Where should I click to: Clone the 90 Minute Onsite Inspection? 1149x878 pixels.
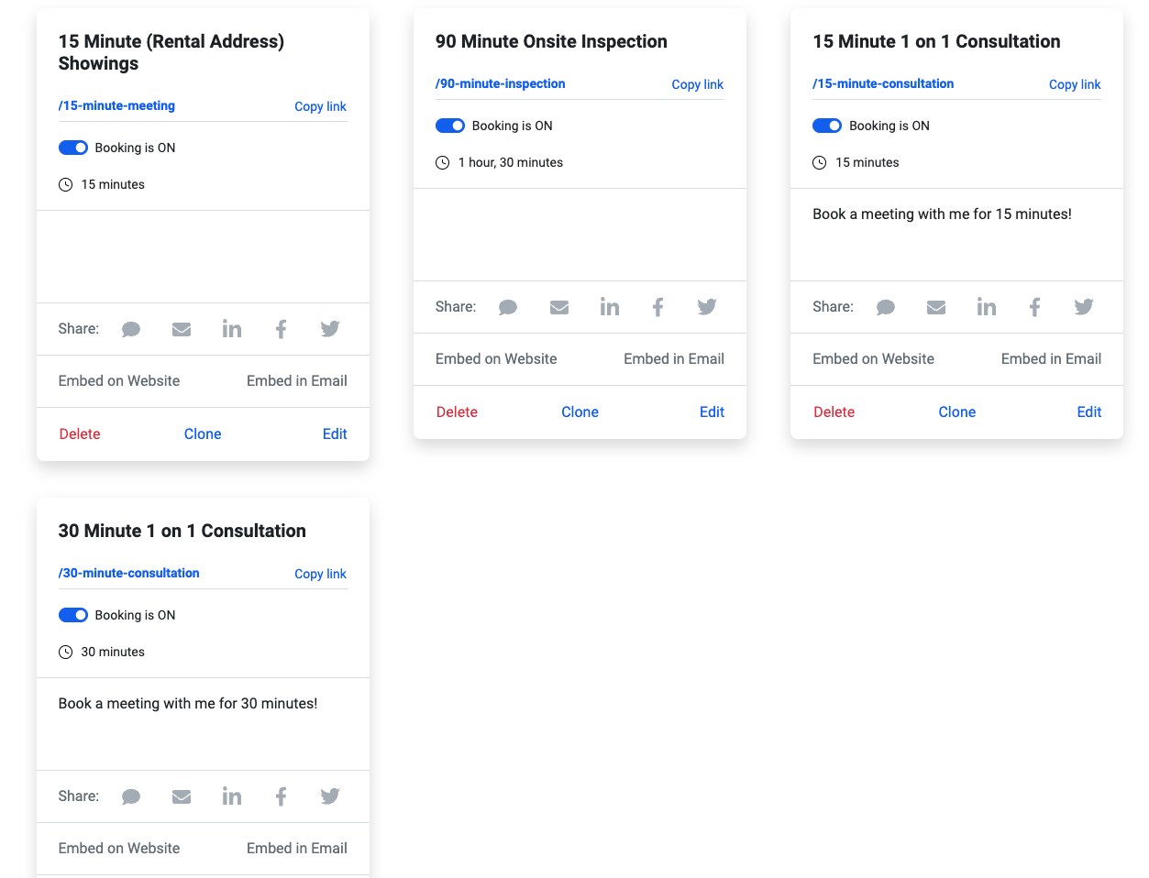[580, 412]
